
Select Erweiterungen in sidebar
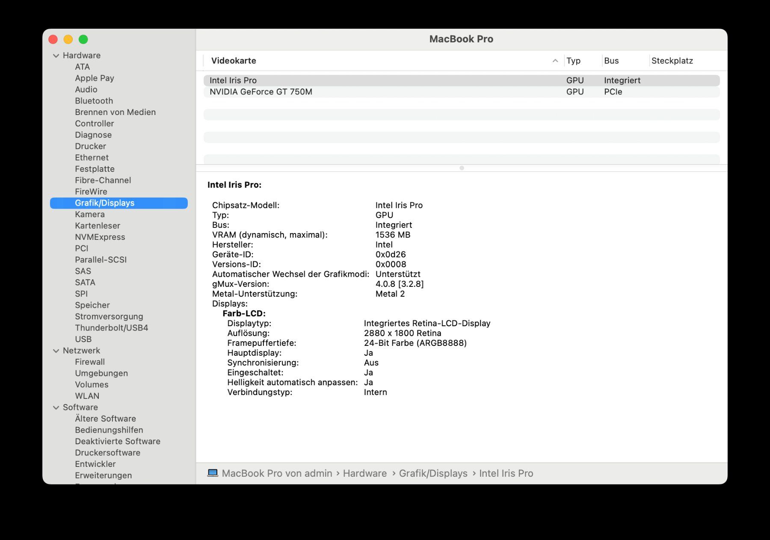click(104, 475)
